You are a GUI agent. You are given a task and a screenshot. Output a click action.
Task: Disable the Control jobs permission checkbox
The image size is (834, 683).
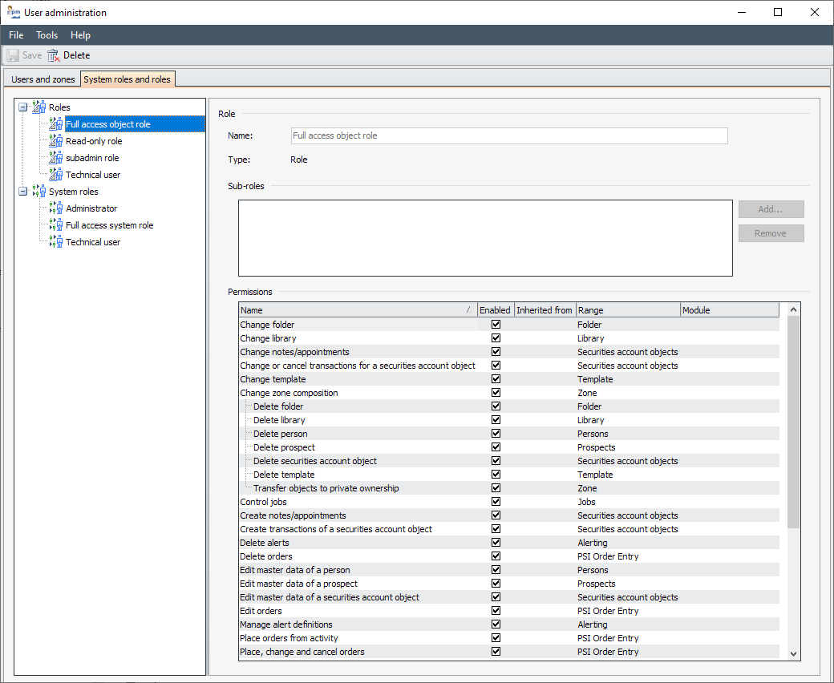click(496, 502)
